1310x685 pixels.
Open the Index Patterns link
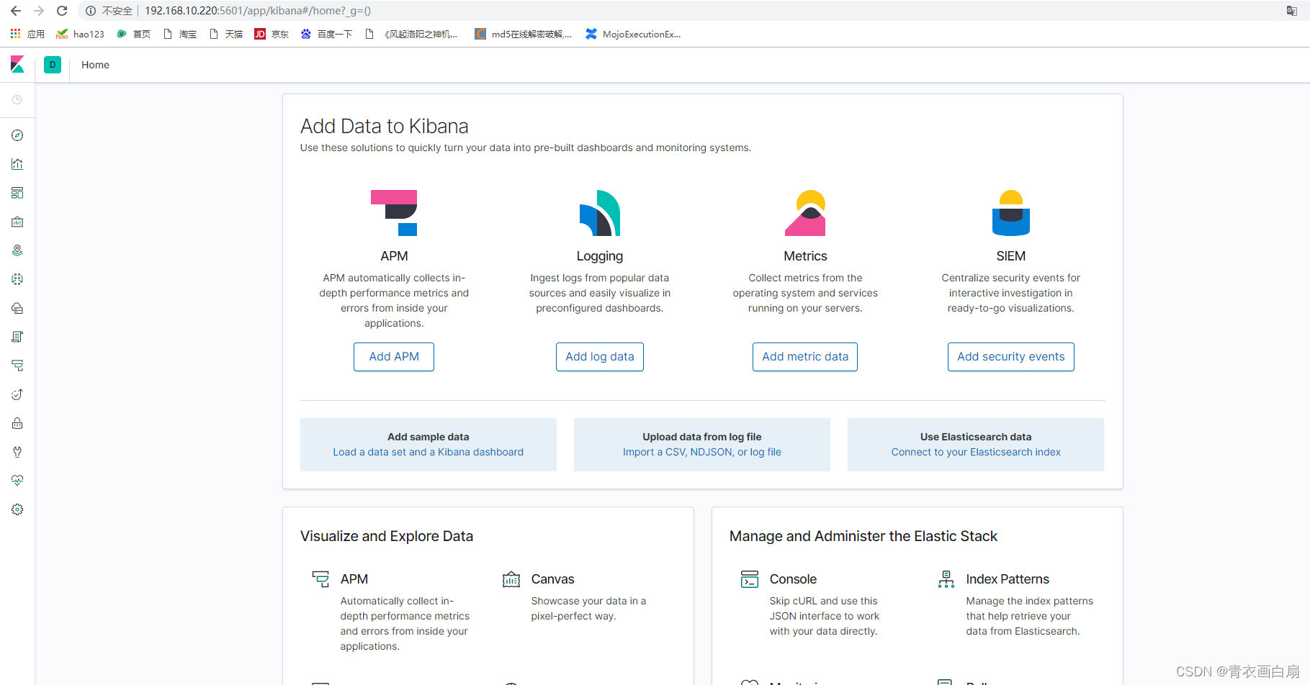point(1008,579)
